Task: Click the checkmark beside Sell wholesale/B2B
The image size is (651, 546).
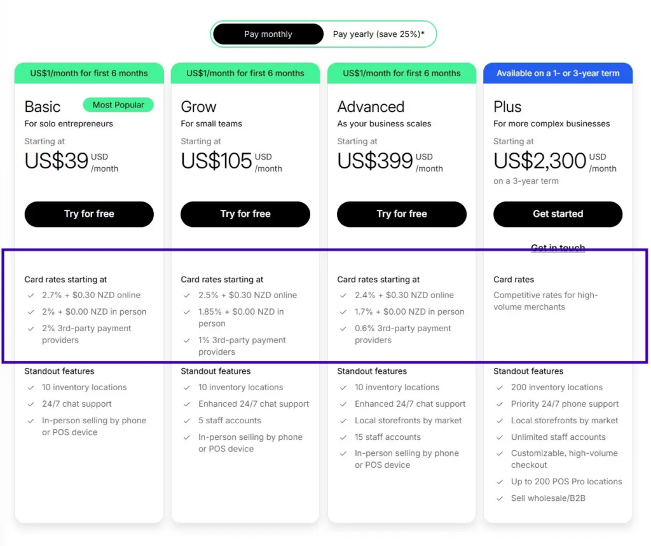Action: (499, 498)
